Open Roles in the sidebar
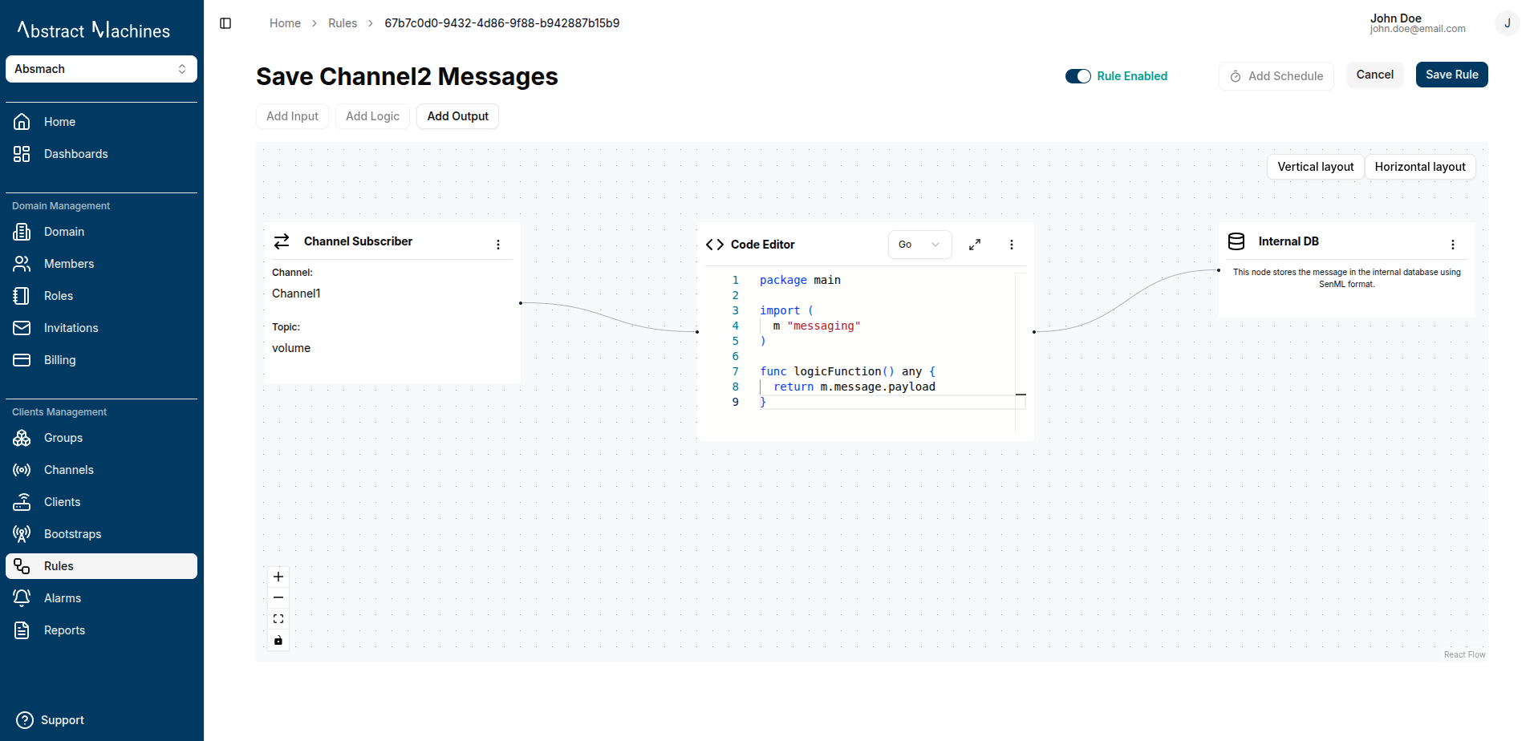 pyautogui.click(x=101, y=296)
